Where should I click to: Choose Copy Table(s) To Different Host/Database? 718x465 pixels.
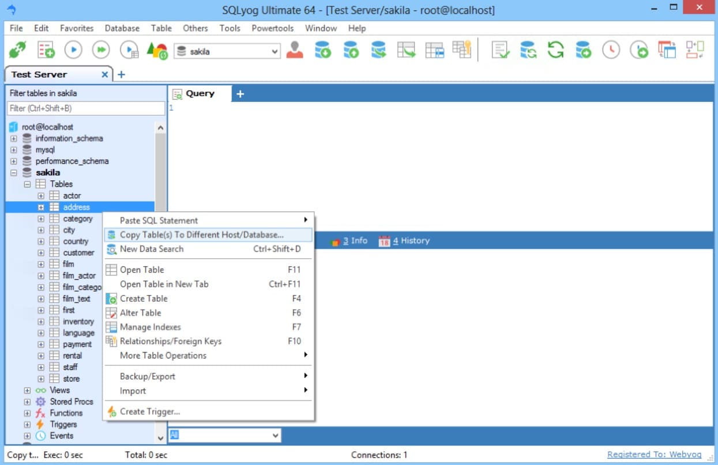pos(208,235)
